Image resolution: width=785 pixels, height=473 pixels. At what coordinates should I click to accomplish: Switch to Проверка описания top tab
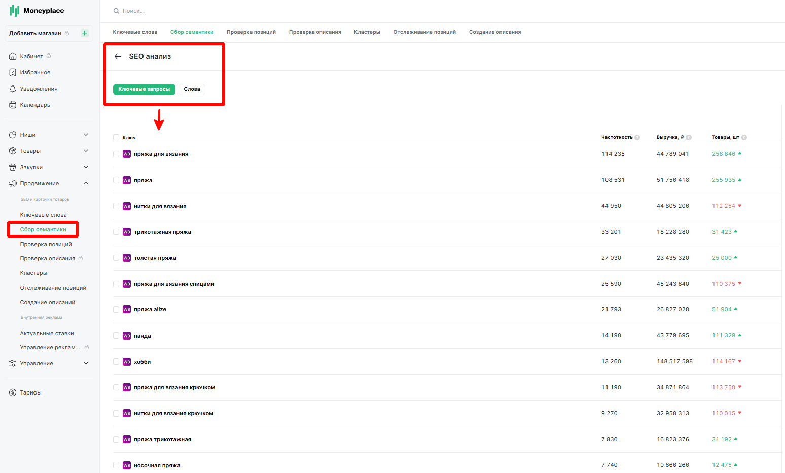[x=315, y=32]
